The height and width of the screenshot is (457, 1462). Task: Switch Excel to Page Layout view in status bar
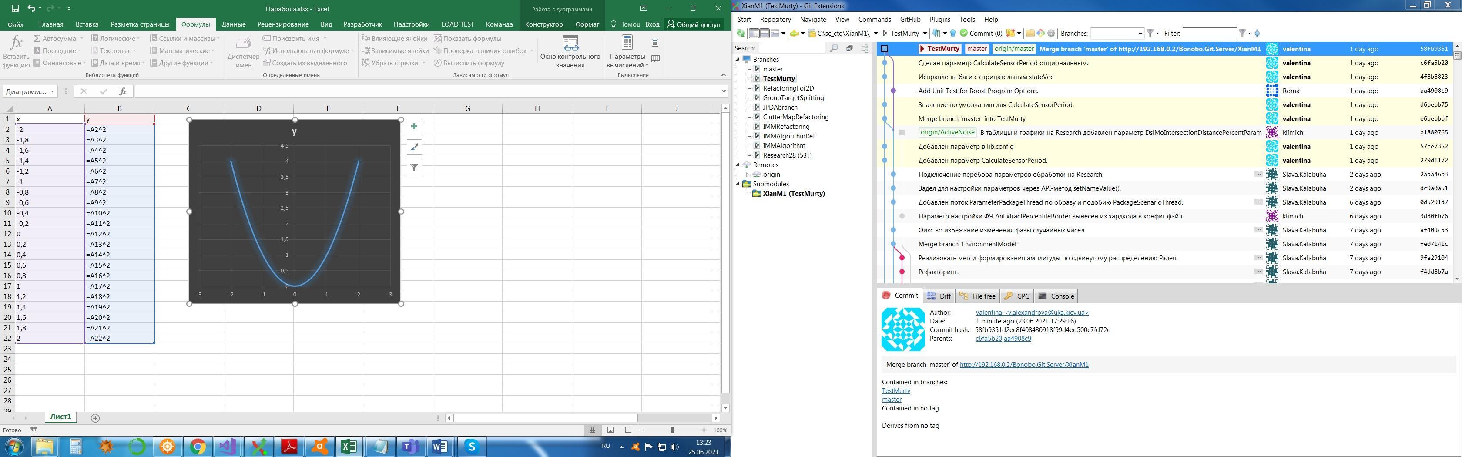pos(610,430)
